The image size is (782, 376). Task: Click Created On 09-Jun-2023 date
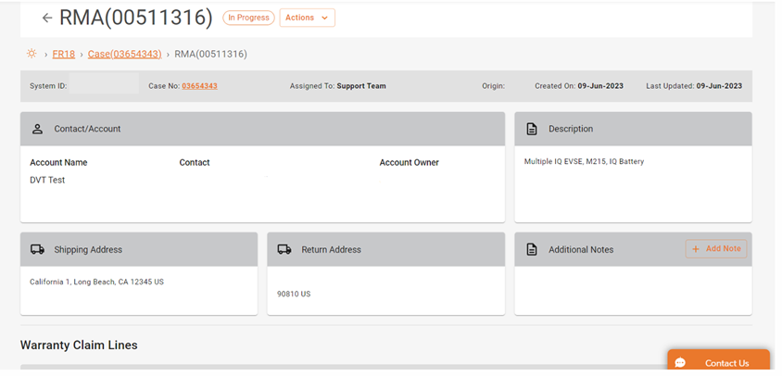(600, 86)
